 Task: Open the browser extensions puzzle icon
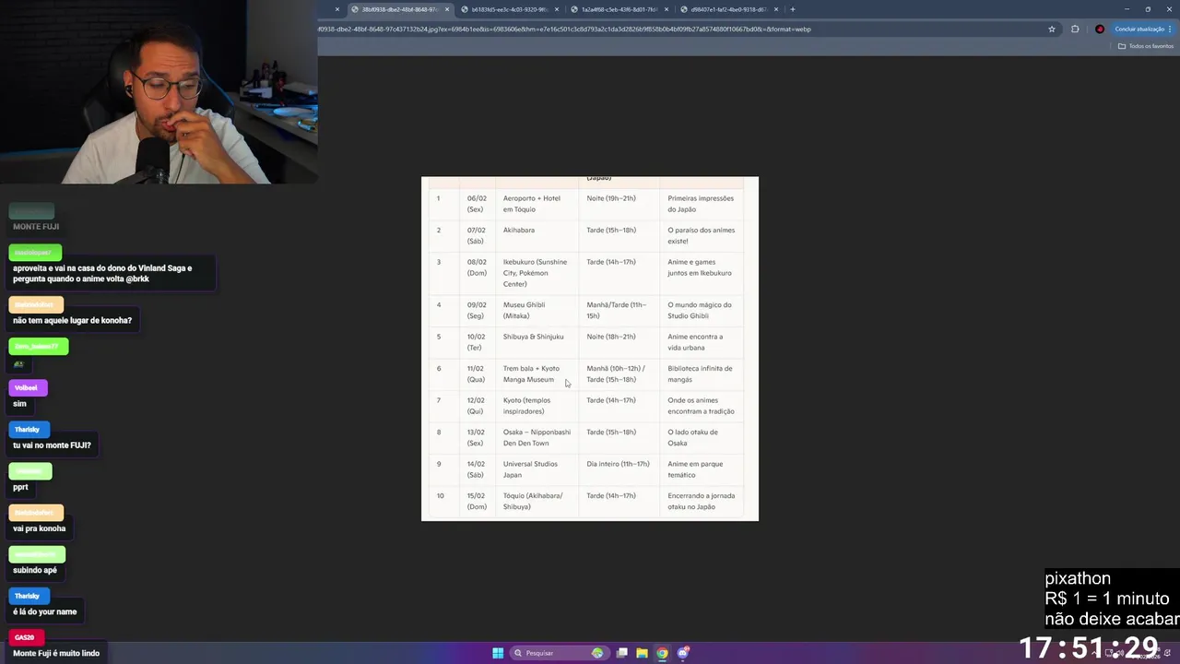[x=1075, y=29]
